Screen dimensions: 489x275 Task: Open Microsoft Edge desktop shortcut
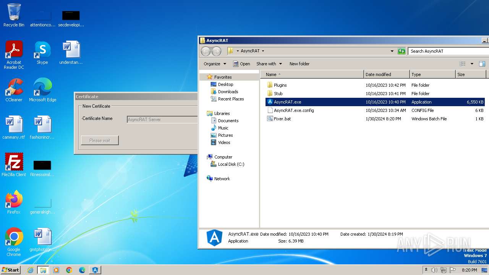click(42, 90)
